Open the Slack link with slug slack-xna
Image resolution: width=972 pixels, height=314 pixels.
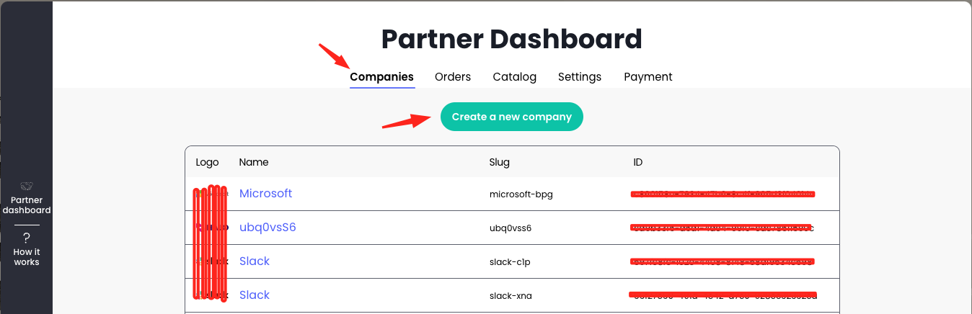pos(255,295)
